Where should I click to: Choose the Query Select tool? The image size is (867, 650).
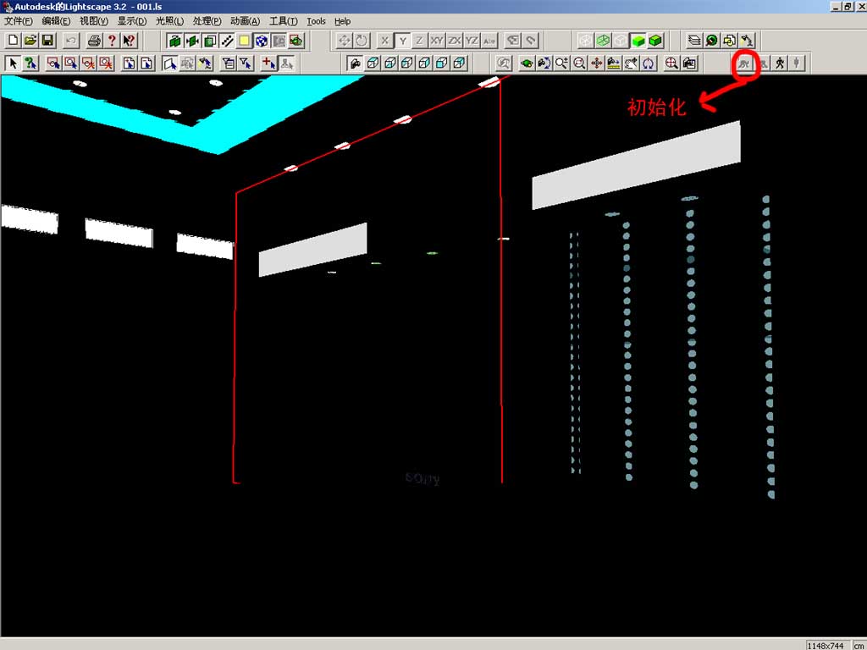tap(30, 63)
